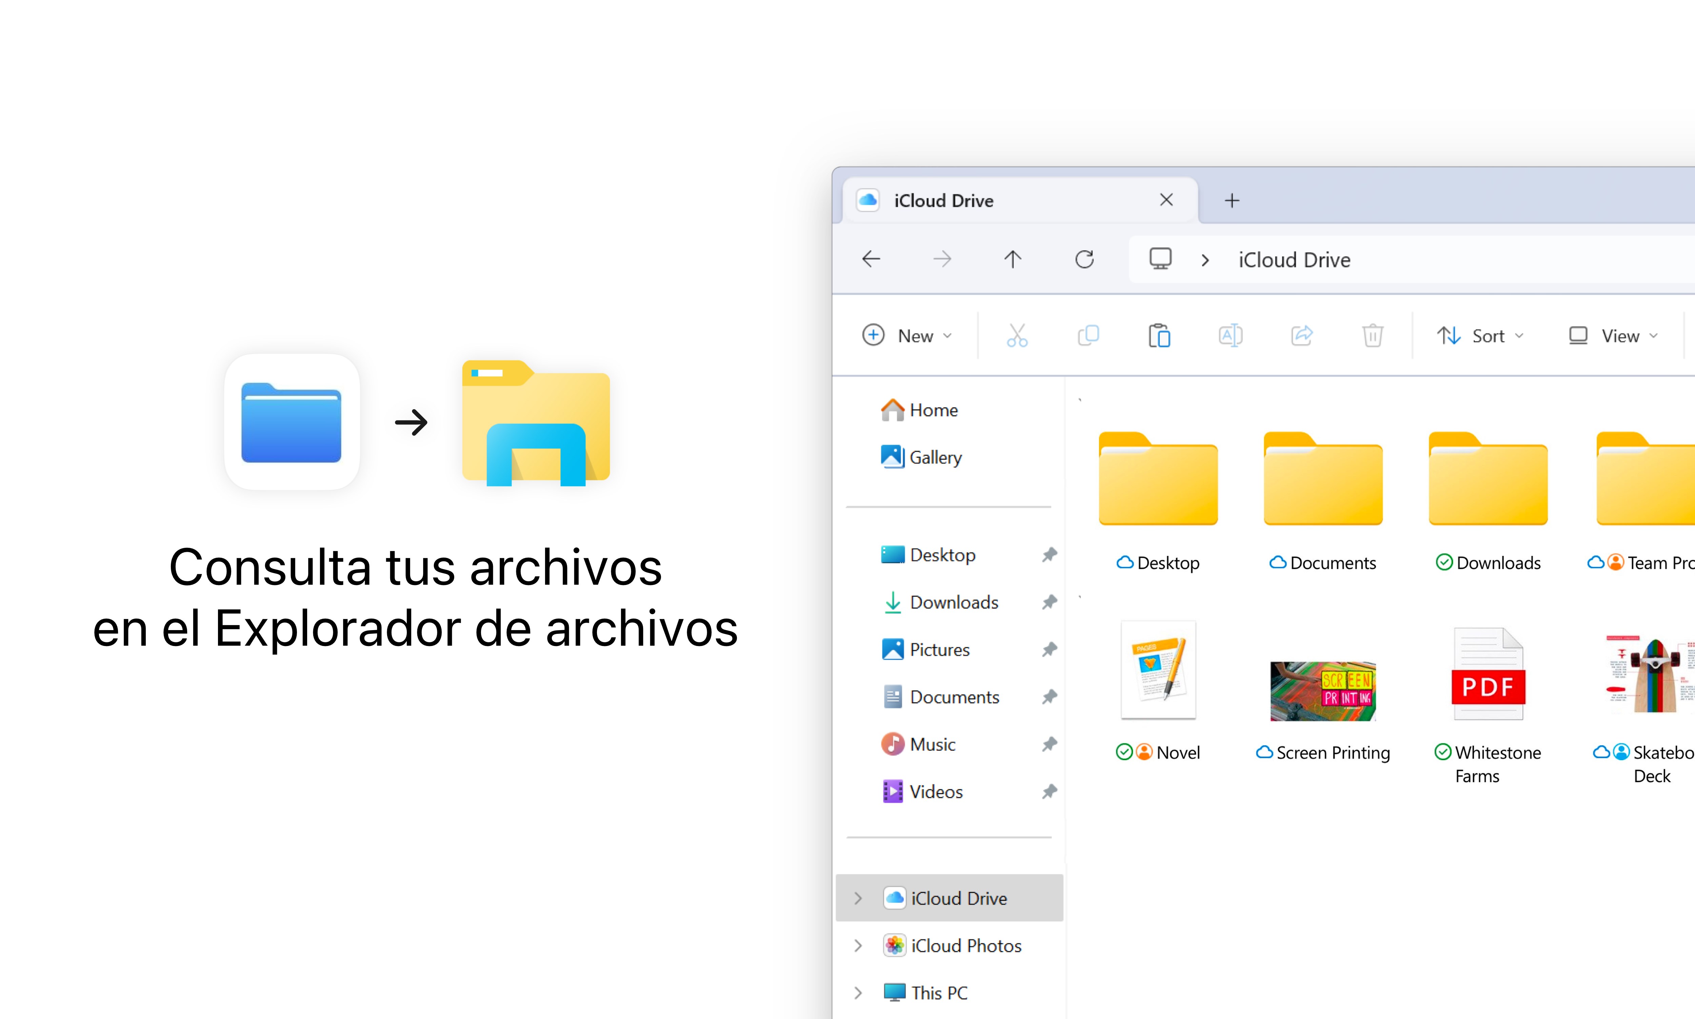This screenshot has width=1695, height=1019.
Task: Open Gallery in the sidebar
Action: 921,457
